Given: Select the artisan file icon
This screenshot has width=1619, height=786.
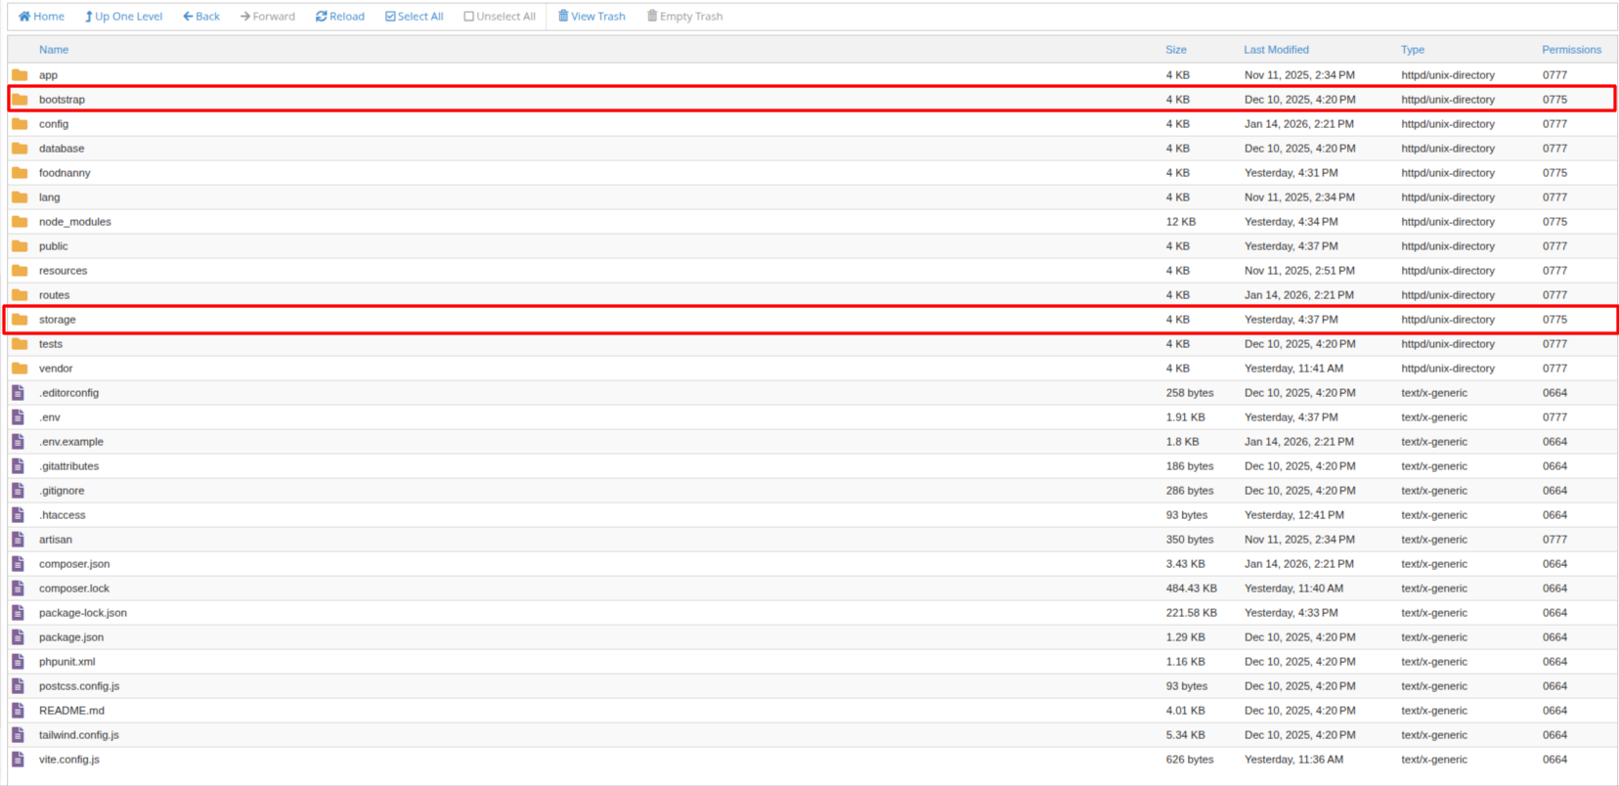Looking at the screenshot, I should point(18,540).
